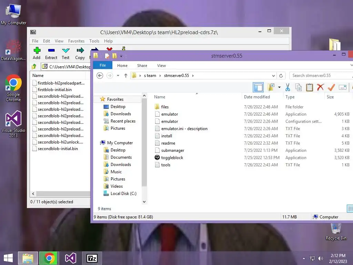Click the Add button in 7-Zip toolbar
Viewport: 353px width, 265px height.
coord(37,53)
